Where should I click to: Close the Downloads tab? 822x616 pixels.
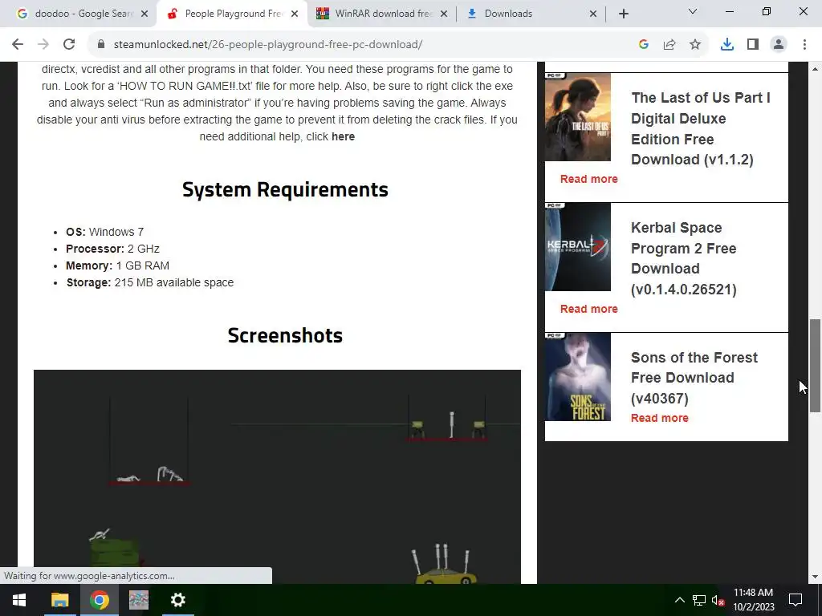pos(593,14)
